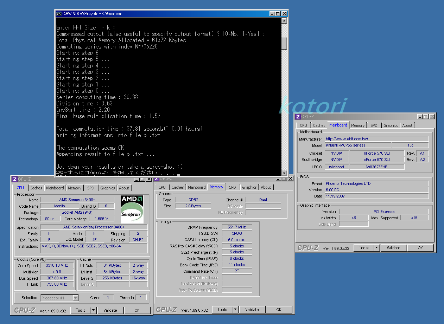Click the cmd.exe title bar icon
The image size is (444, 324).
coord(59,14)
